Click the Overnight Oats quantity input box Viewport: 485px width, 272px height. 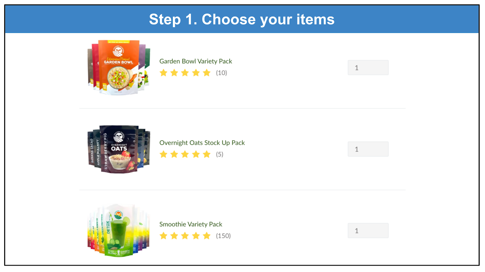click(x=368, y=149)
